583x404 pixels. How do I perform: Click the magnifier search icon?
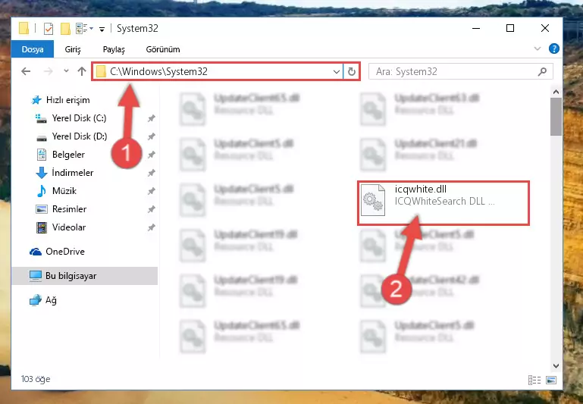(543, 71)
